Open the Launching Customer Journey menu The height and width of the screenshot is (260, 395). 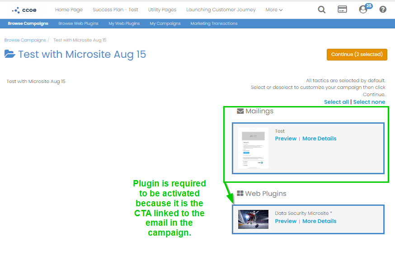[221, 9]
